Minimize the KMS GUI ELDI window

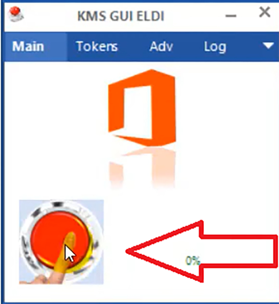click(x=231, y=16)
